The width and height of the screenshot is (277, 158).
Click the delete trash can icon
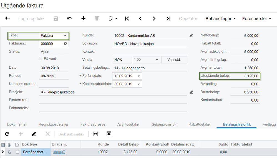[x=97, y=18]
